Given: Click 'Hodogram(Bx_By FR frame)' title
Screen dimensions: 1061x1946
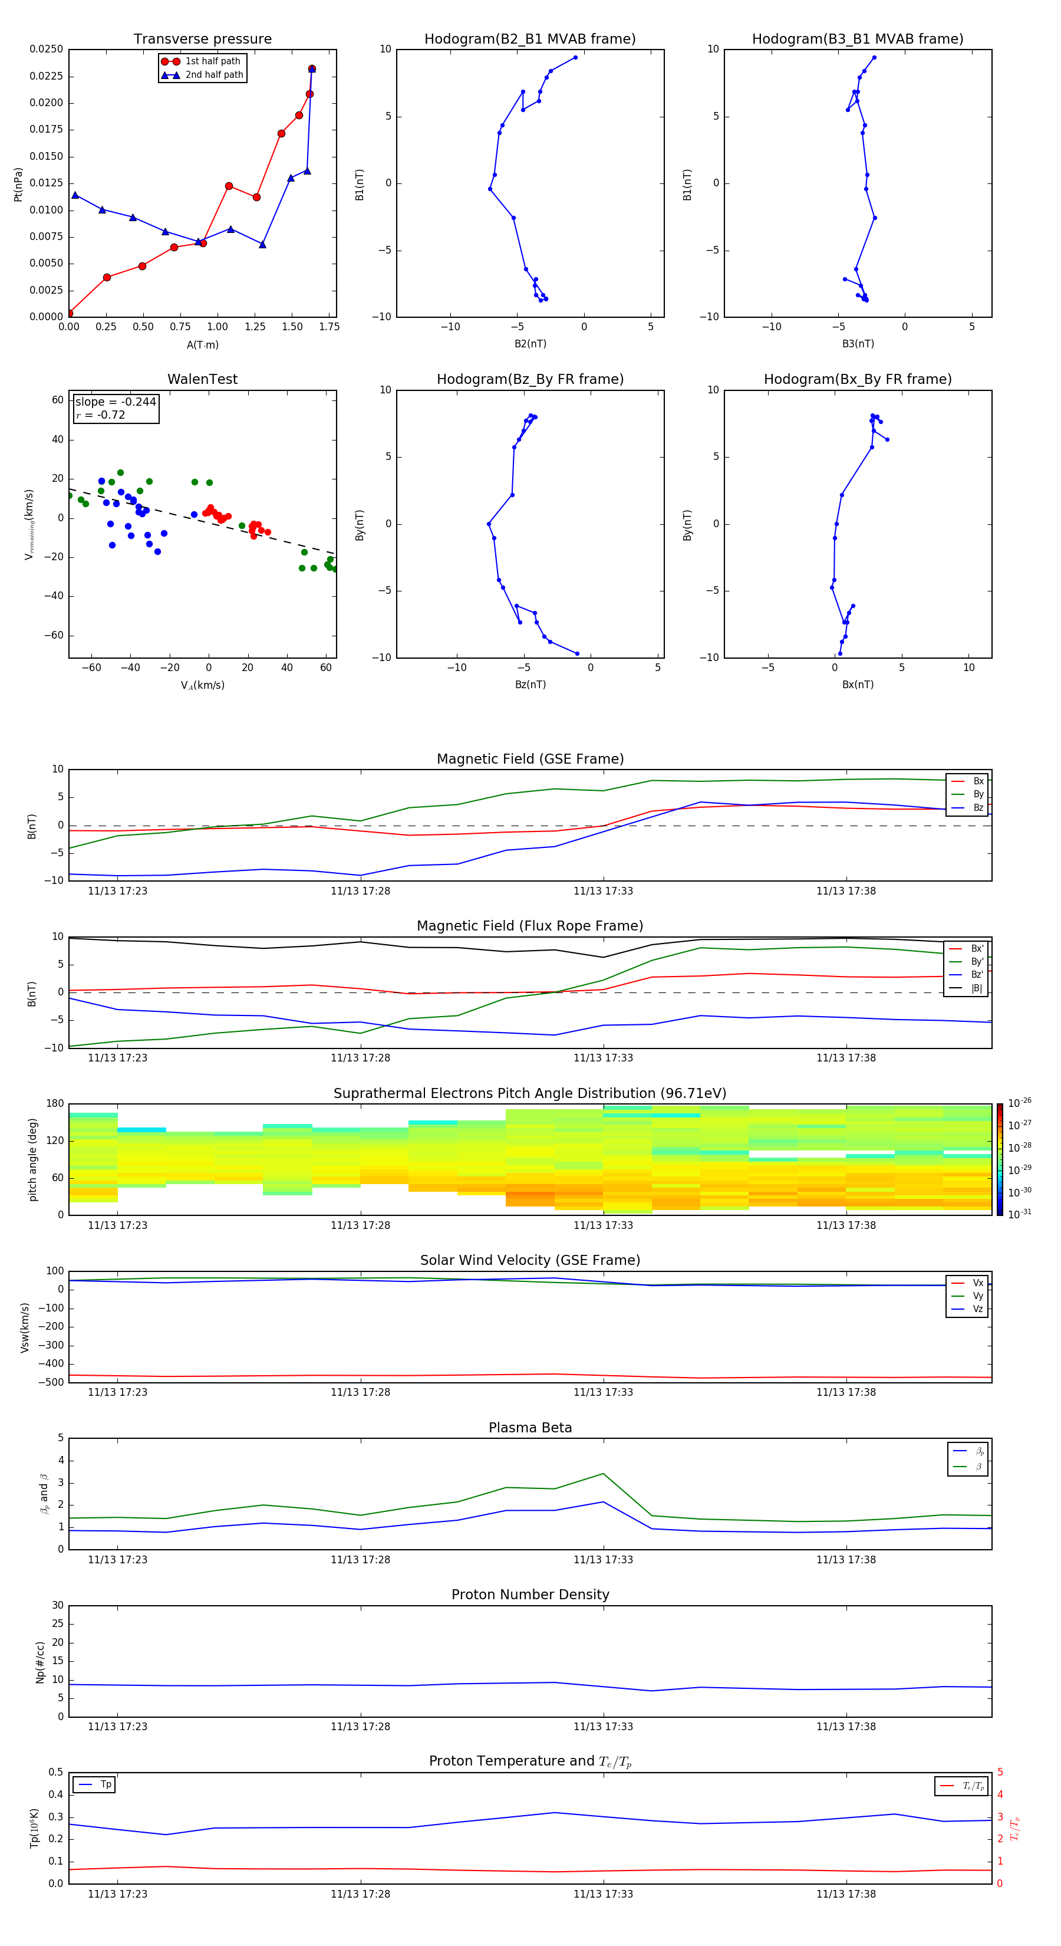Looking at the screenshot, I should (858, 379).
